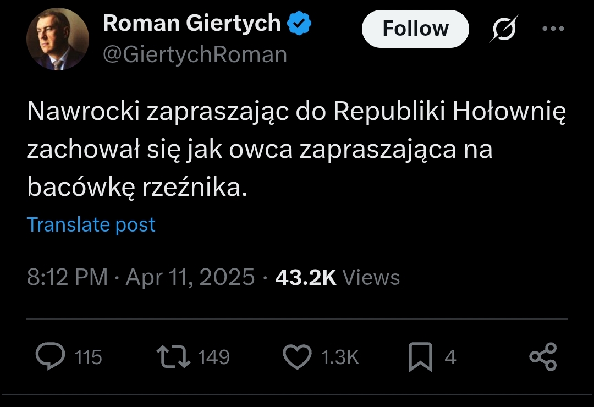This screenshot has width=594, height=407.
Task: Like the post with the heart icon
Action: [x=296, y=357]
